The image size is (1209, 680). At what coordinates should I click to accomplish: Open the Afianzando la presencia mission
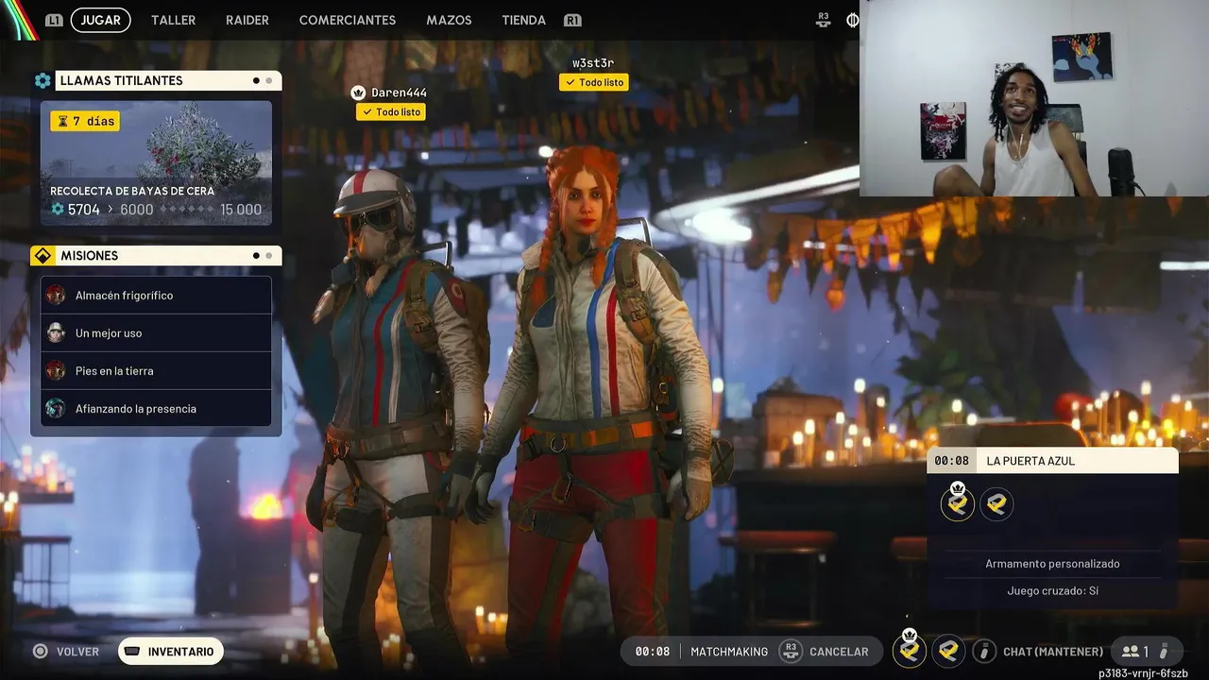[157, 408]
